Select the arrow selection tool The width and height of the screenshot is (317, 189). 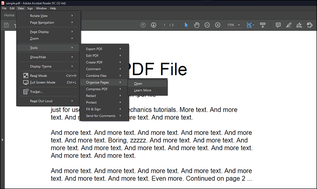(186, 25)
